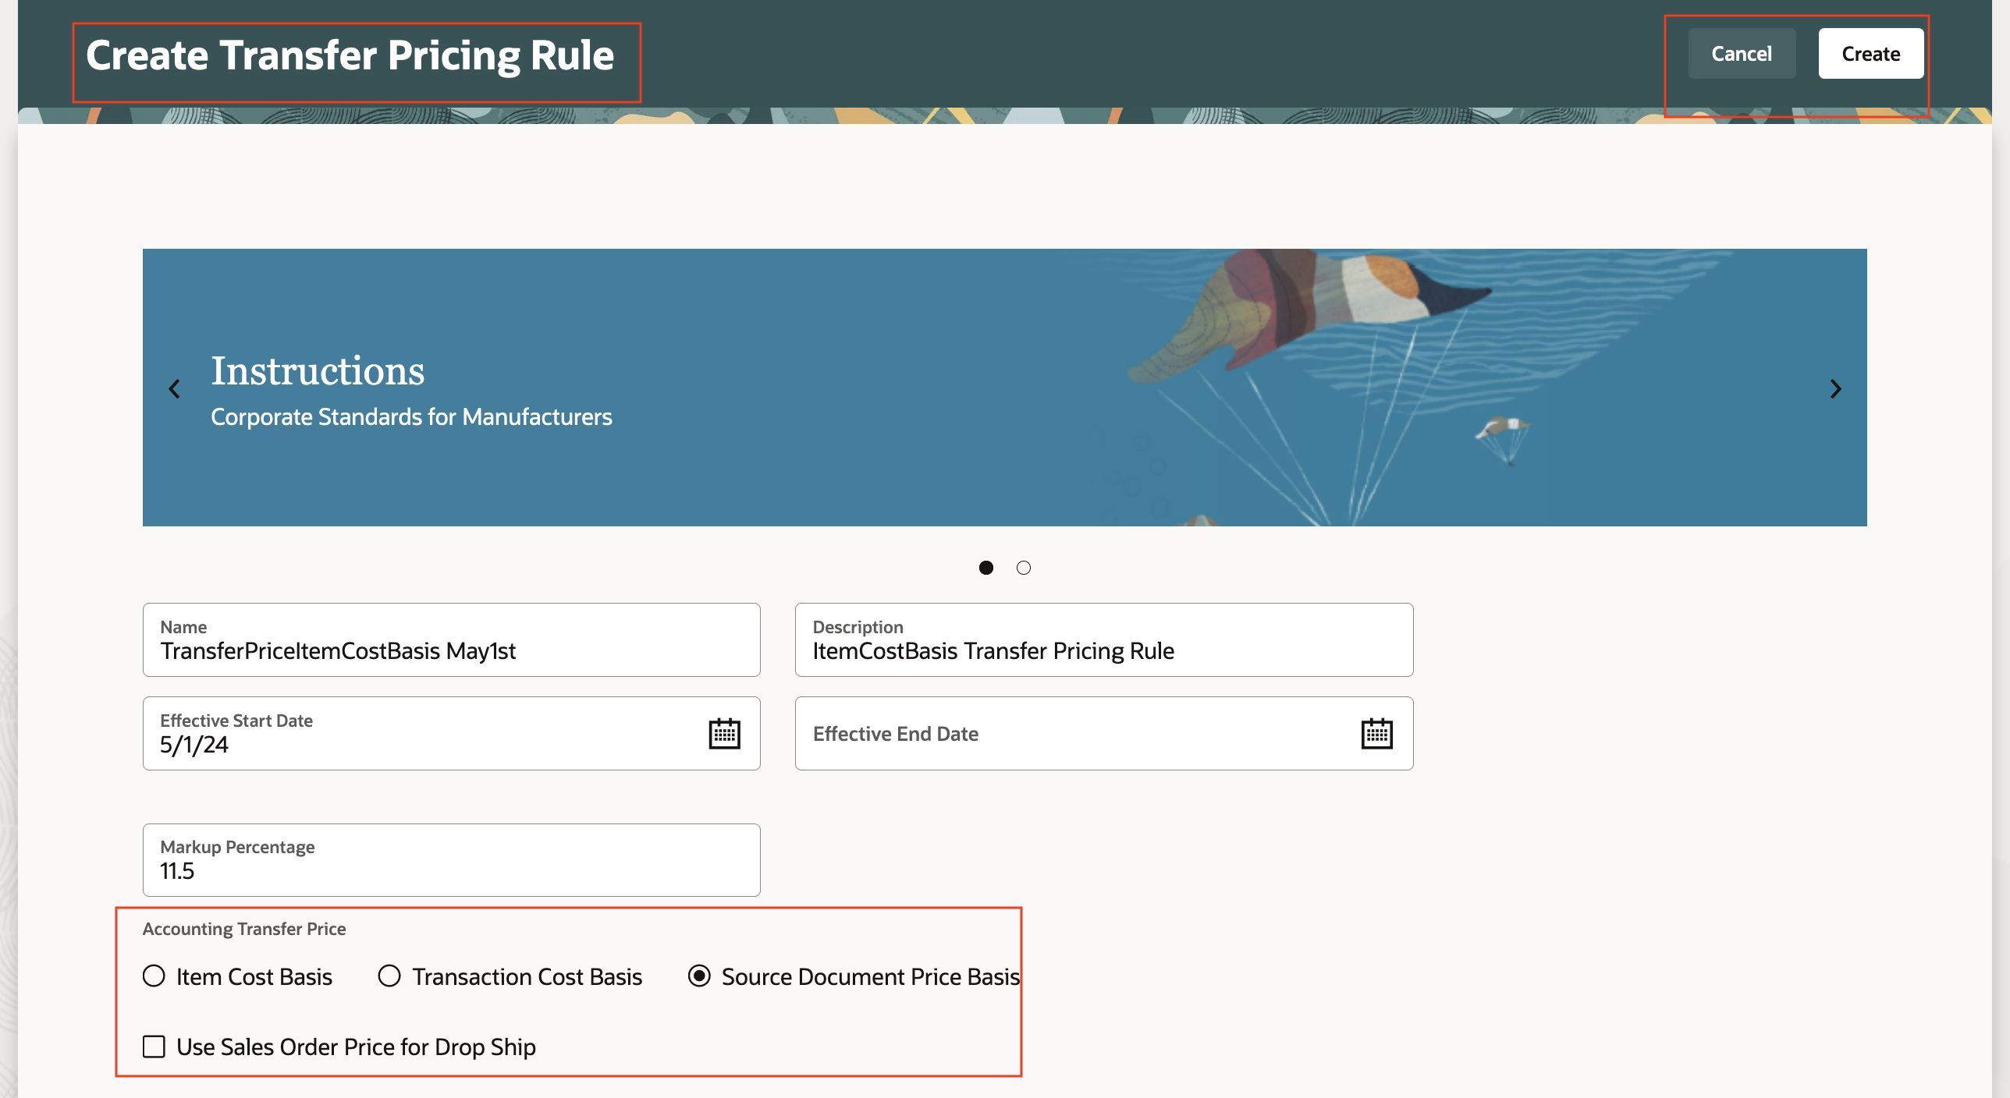Go to the previous Instructions carousel slide
Viewport: 2010px width, 1098px height.
[175, 388]
